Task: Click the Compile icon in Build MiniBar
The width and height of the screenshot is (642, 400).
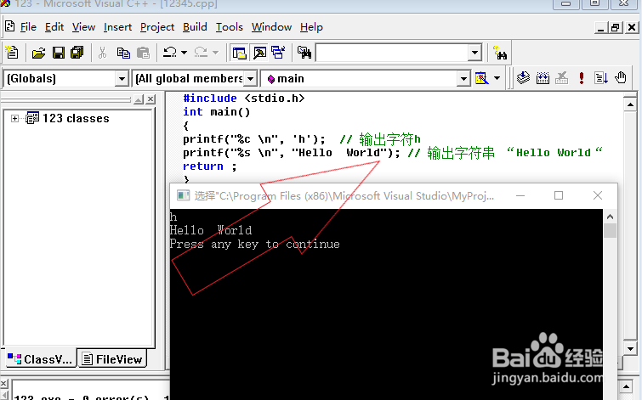Action: [x=523, y=78]
